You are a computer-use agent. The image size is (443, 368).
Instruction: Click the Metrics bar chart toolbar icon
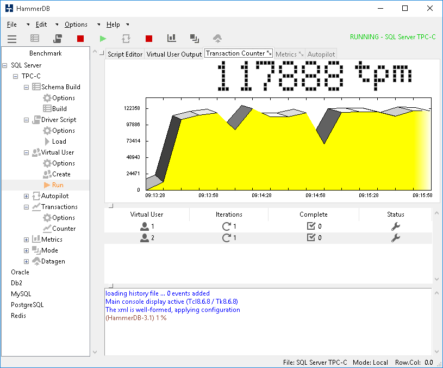click(x=172, y=38)
